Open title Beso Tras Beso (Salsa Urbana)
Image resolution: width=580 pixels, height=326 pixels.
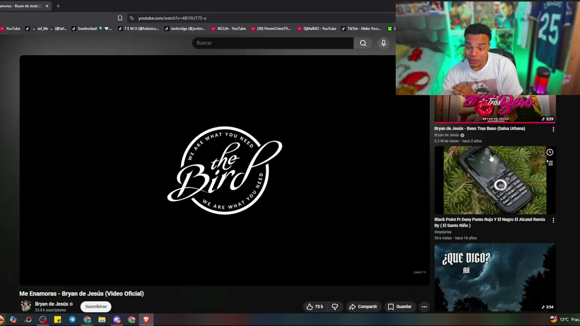[x=479, y=129]
